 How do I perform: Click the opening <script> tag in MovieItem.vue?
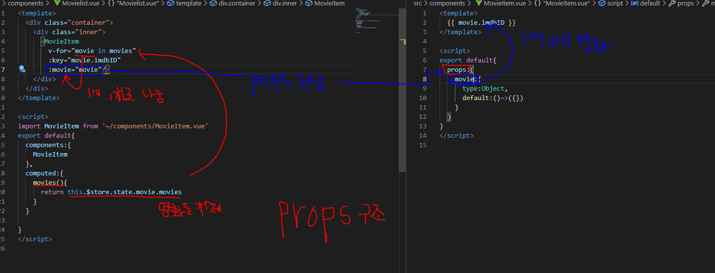[x=455, y=51]
